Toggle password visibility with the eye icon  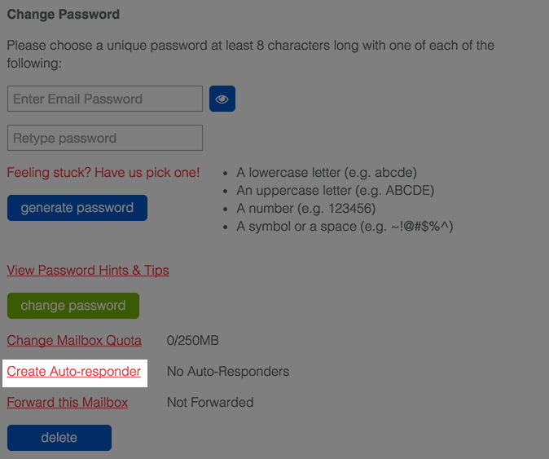click(x=222, y=99)
